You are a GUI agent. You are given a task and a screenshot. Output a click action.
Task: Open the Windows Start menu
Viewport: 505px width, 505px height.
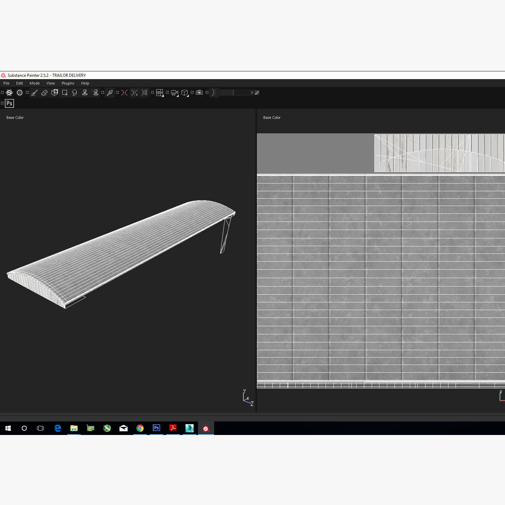point(8,428)
